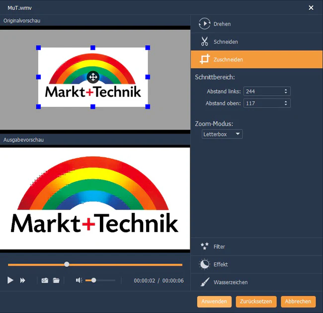Increase Abstand oben with up arrow

click(286, 102)
